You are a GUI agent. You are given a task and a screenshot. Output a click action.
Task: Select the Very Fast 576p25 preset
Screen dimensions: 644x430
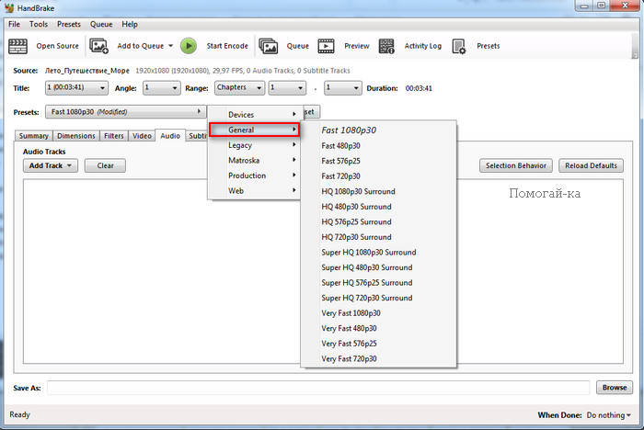[x=378, y=343]
